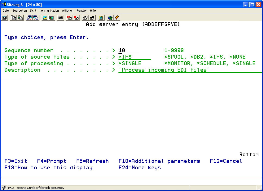The image size is (263, 191).
Task: Open the Bearbeiten menu
Action: click(x=20, y=11)
